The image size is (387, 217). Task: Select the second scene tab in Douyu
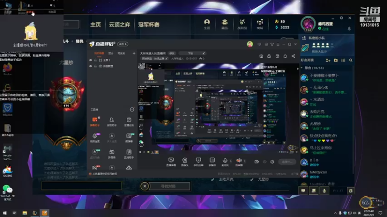[111, 53]
